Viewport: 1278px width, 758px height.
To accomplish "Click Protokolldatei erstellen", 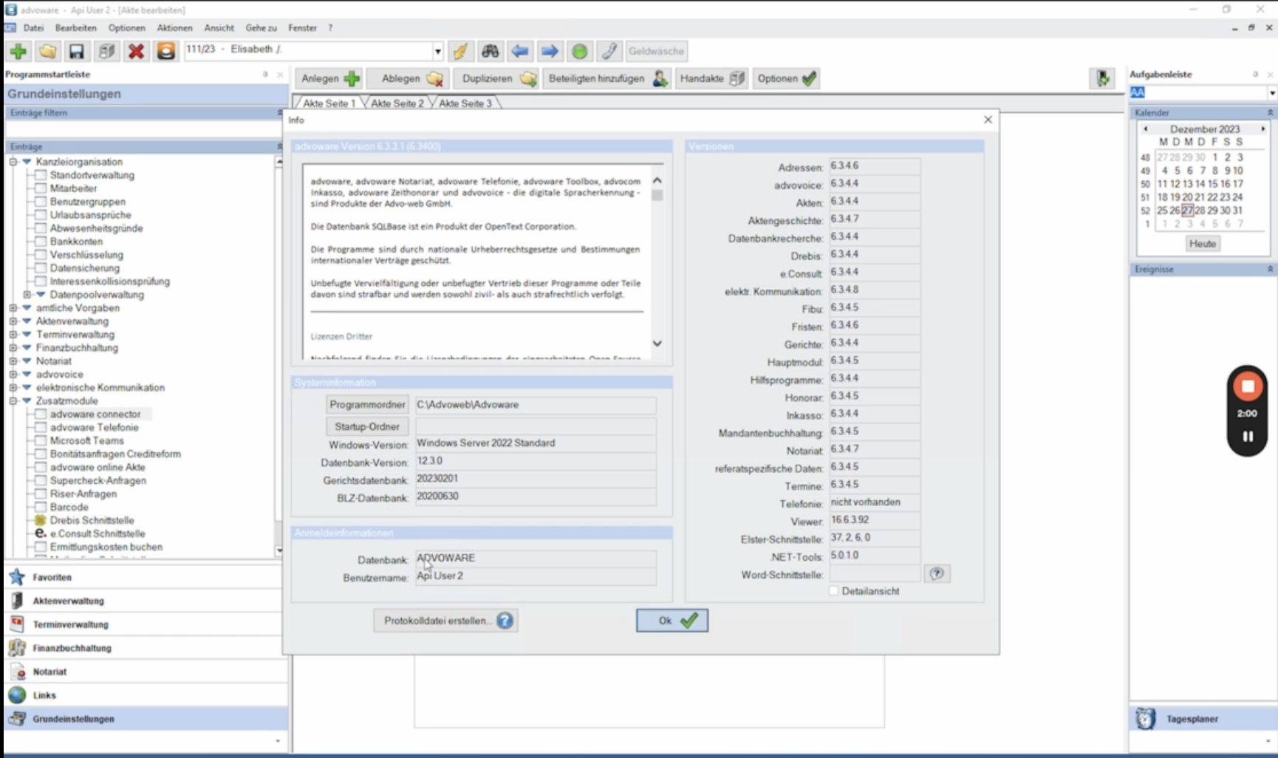I will coord(445,621).
